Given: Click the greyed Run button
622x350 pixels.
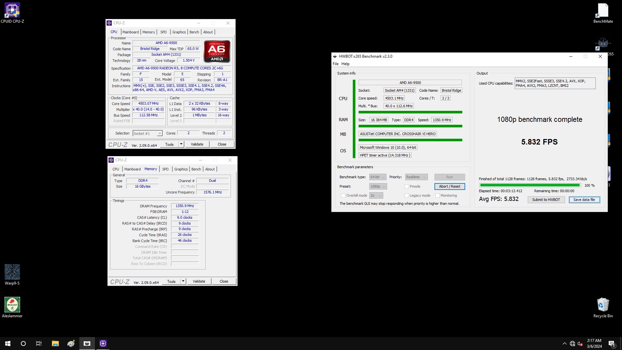Looking at the screenshot, I should tap(449, 177).
